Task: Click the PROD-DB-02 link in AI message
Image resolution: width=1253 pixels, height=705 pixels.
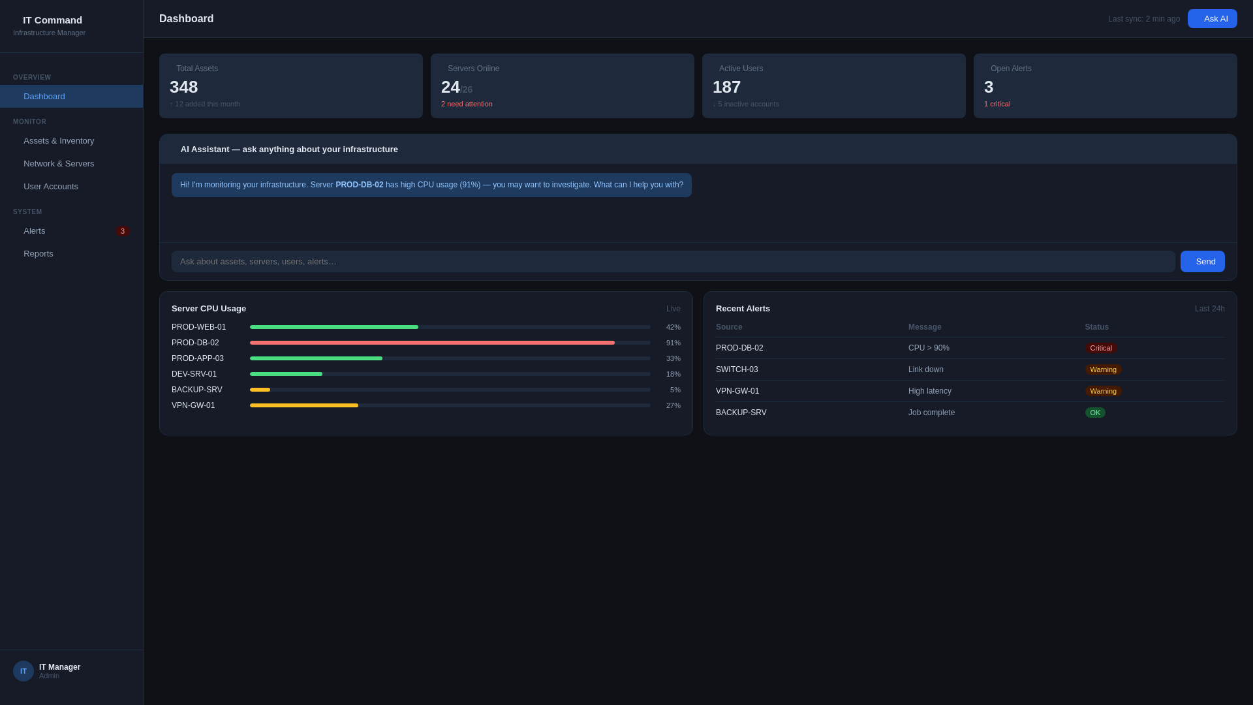Action: coord(360,185)
